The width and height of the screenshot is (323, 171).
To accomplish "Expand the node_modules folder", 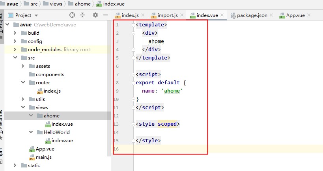I will [15, 49].
